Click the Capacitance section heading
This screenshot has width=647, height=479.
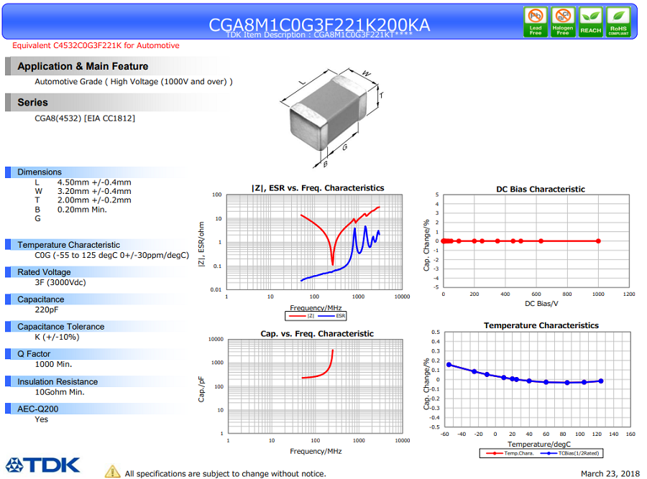pyautogui.click(x=40, y=299)
